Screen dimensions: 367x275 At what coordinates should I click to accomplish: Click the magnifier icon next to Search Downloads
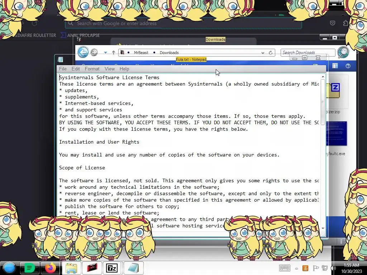pyautogui.click(x=343, y=52)
